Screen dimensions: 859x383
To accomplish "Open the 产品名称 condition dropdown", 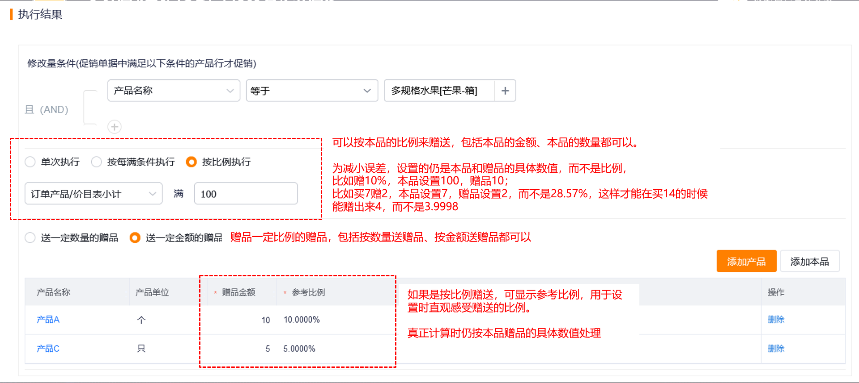I will coord(174,91).
